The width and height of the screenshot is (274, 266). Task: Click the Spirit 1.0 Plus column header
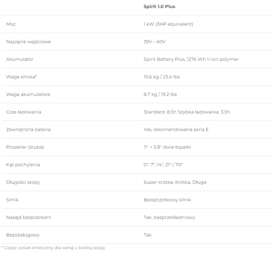(159, 7)
